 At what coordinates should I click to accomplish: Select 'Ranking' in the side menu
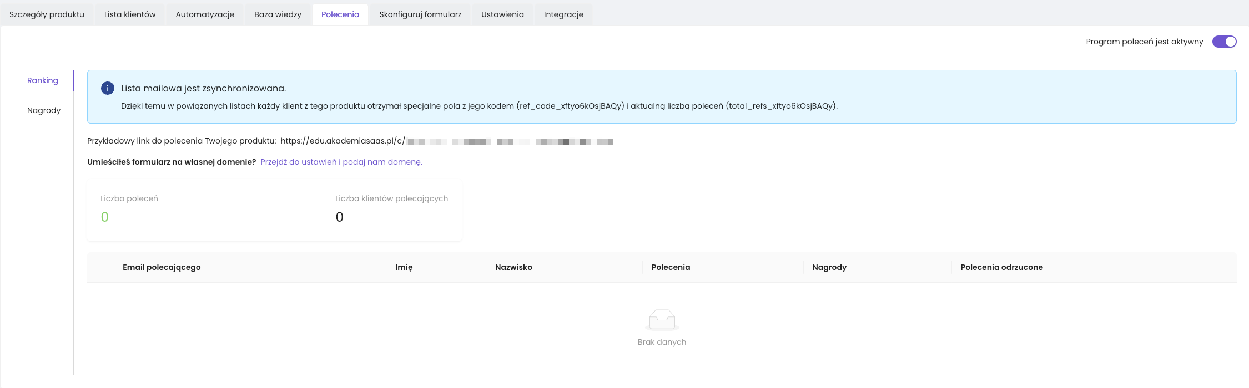[43, 80]
